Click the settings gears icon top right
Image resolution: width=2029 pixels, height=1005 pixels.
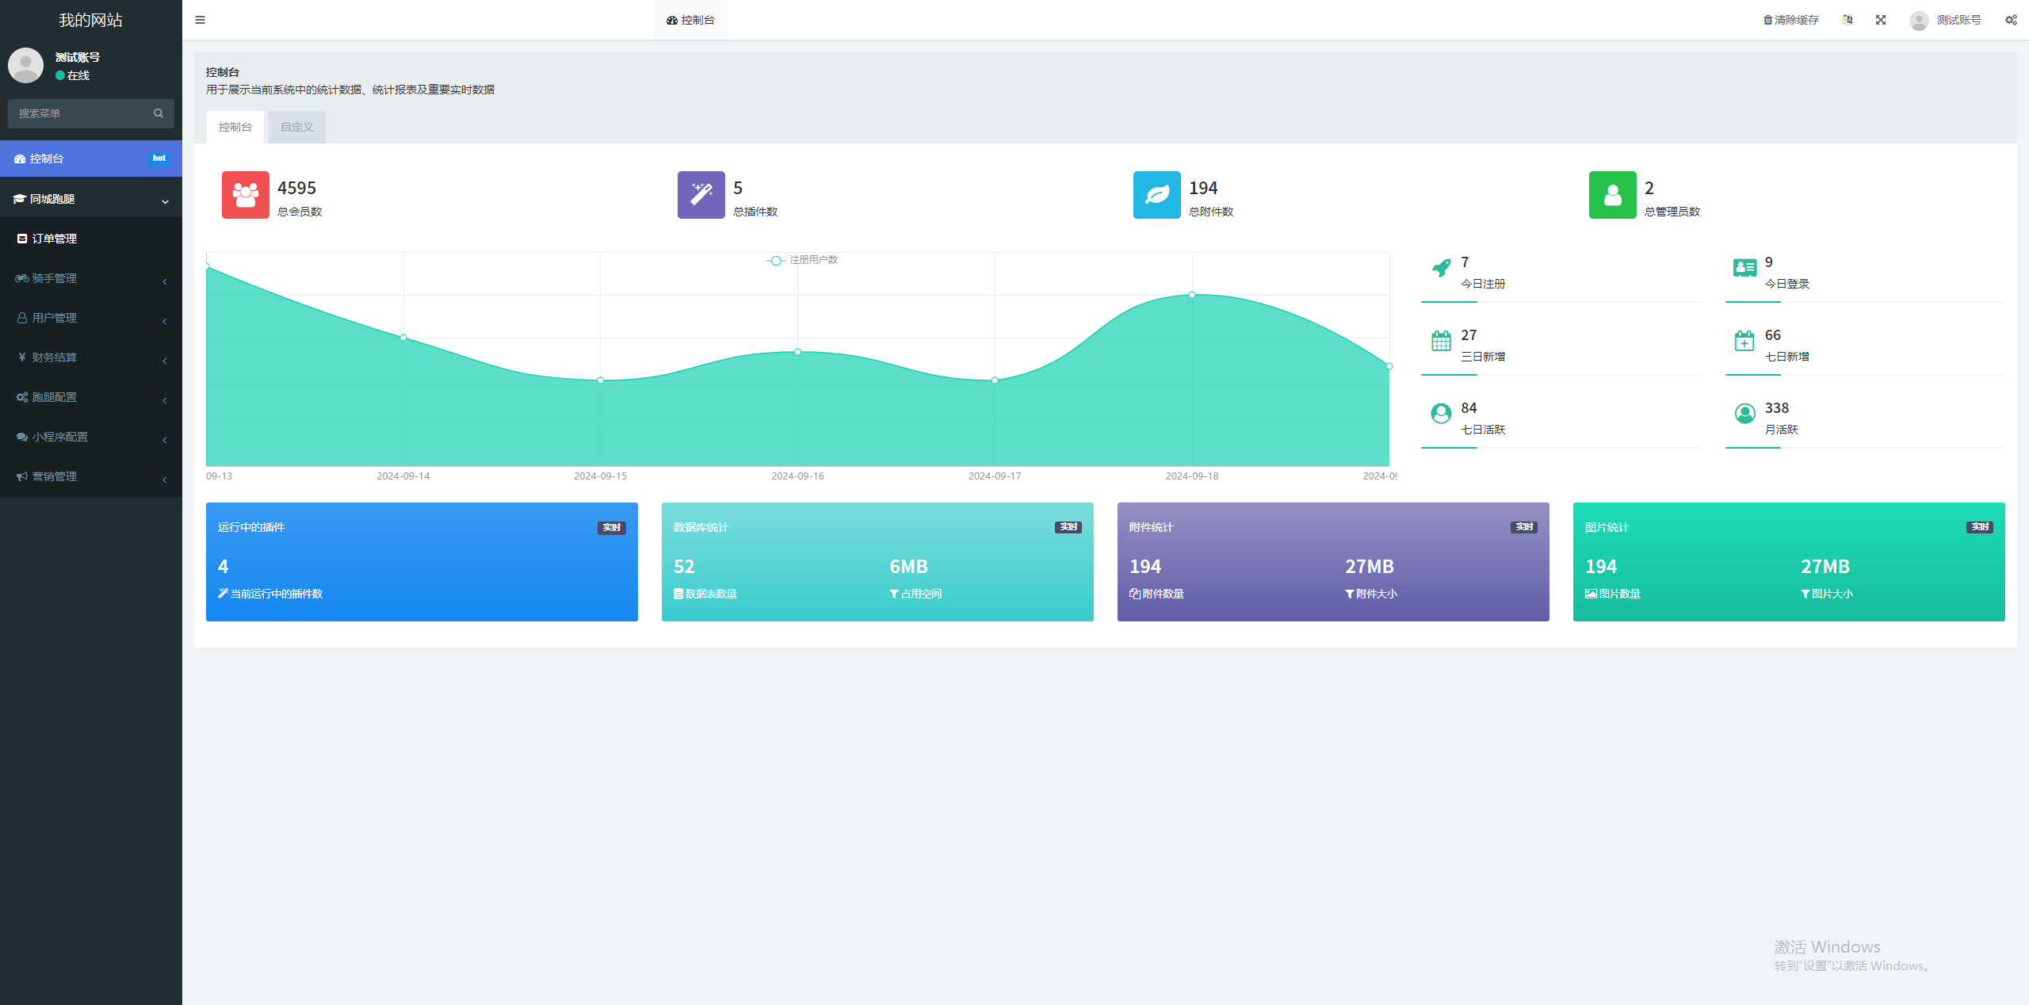[x=2011, y=20]
